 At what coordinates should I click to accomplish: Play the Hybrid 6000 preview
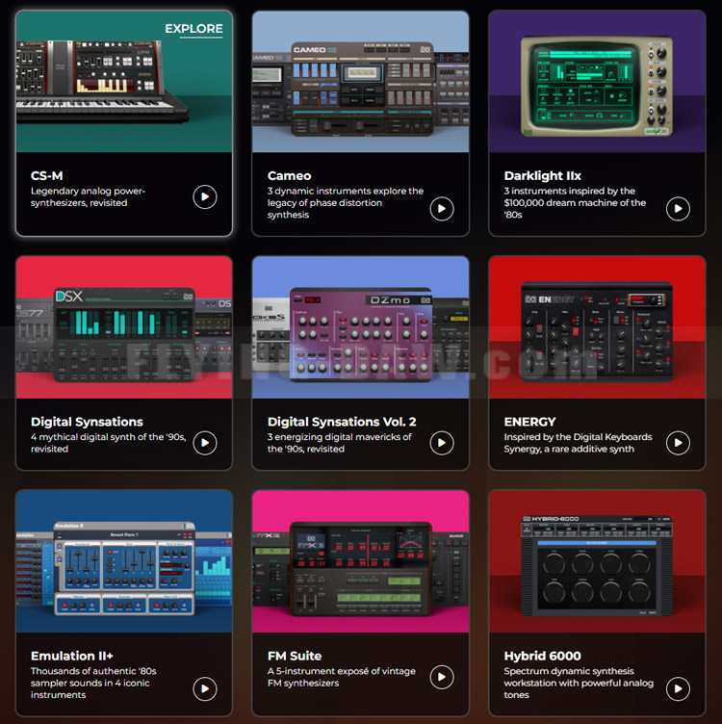point(678,689)
